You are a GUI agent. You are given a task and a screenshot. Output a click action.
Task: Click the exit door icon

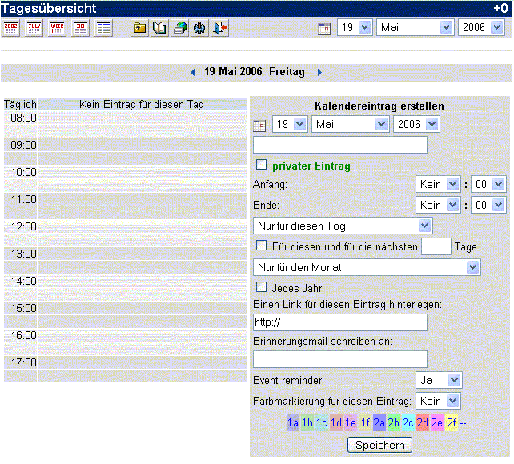pyautogui.click(x=220, y=28)
